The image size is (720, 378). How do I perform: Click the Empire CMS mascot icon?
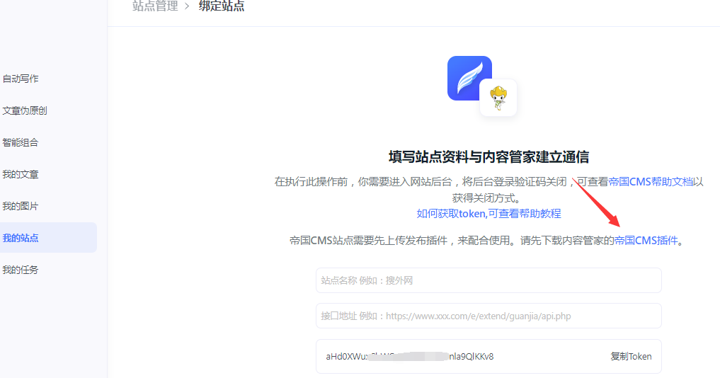(498, 98)
